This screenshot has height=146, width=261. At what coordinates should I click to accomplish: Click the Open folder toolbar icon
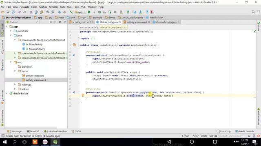tap(3, 12)
